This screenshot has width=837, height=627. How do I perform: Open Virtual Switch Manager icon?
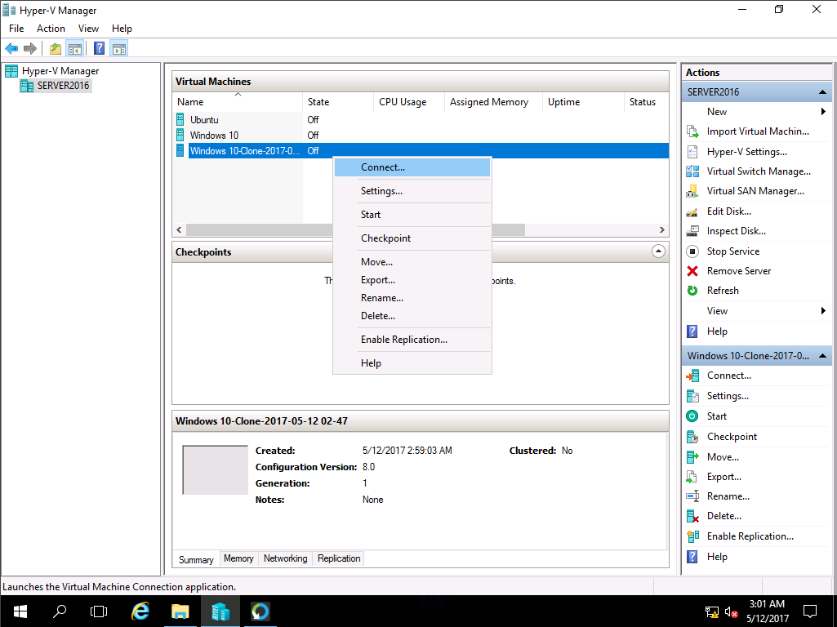(x=692, y=171)
